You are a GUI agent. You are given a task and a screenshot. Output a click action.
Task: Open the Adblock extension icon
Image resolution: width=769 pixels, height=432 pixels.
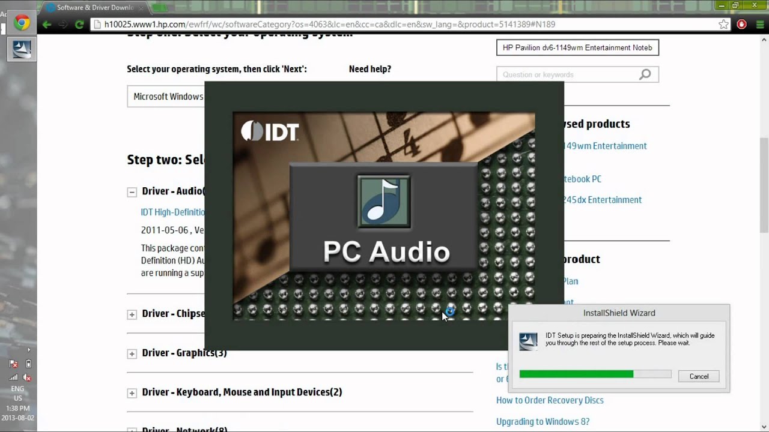tap(741, 25)
